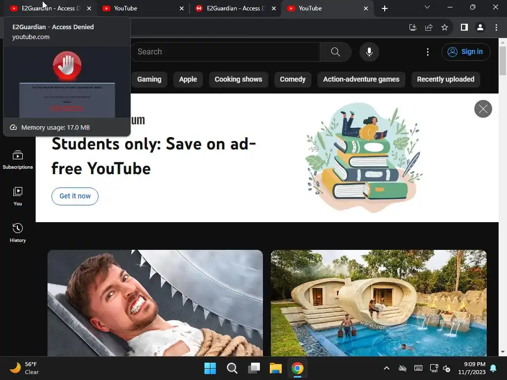
Task: Click the Chrome taskbar icon
Action: pos(298,368)
